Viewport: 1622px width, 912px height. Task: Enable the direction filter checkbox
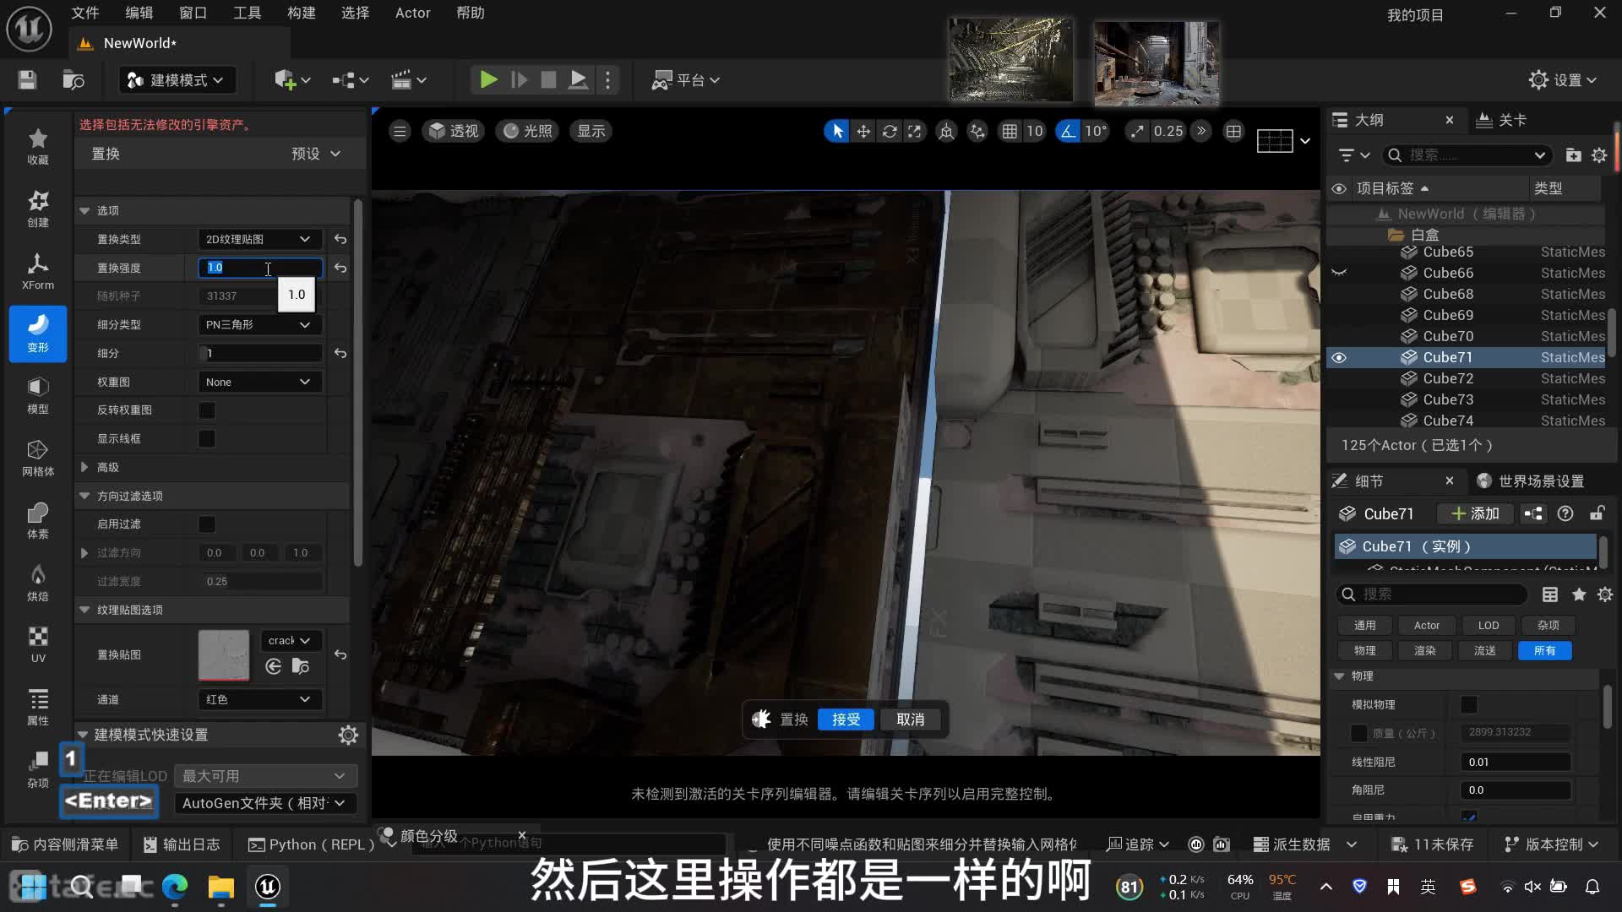(207, 524)
